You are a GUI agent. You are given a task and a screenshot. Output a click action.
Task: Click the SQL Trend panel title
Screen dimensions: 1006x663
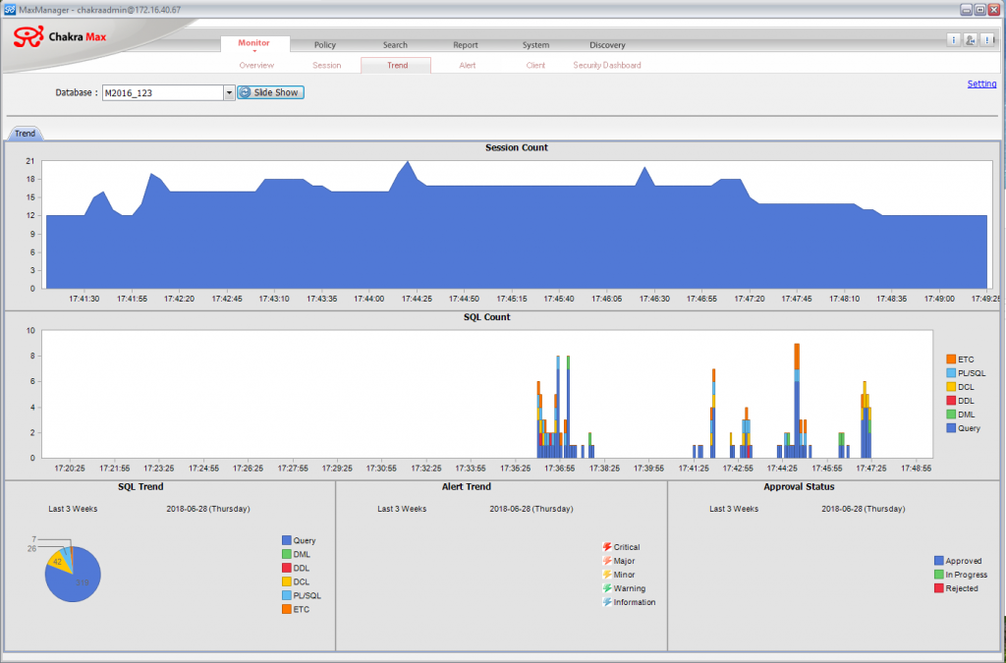tap(140, 486)
